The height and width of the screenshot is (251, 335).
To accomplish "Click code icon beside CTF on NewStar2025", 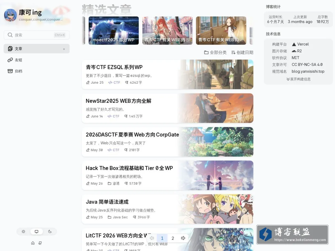I will [x=109, y=116].
